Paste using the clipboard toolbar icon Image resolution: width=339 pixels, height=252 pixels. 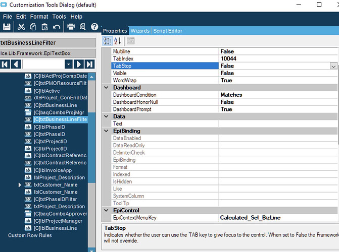coord(45,27)
